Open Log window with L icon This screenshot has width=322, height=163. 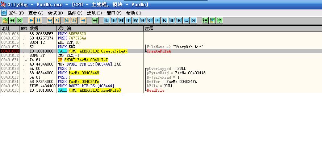(106, 20)
